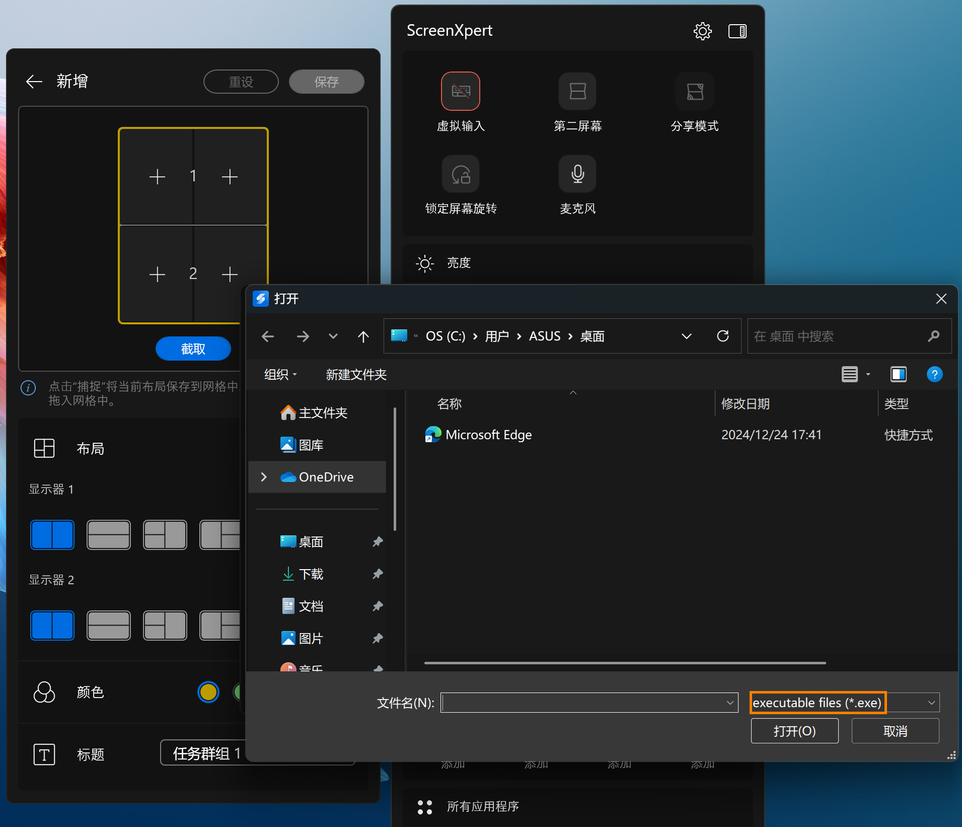Click the 颜色 color circles icon
Image resolution: width=962 pixels, height=827 pixels.
[x=44, y=692]
